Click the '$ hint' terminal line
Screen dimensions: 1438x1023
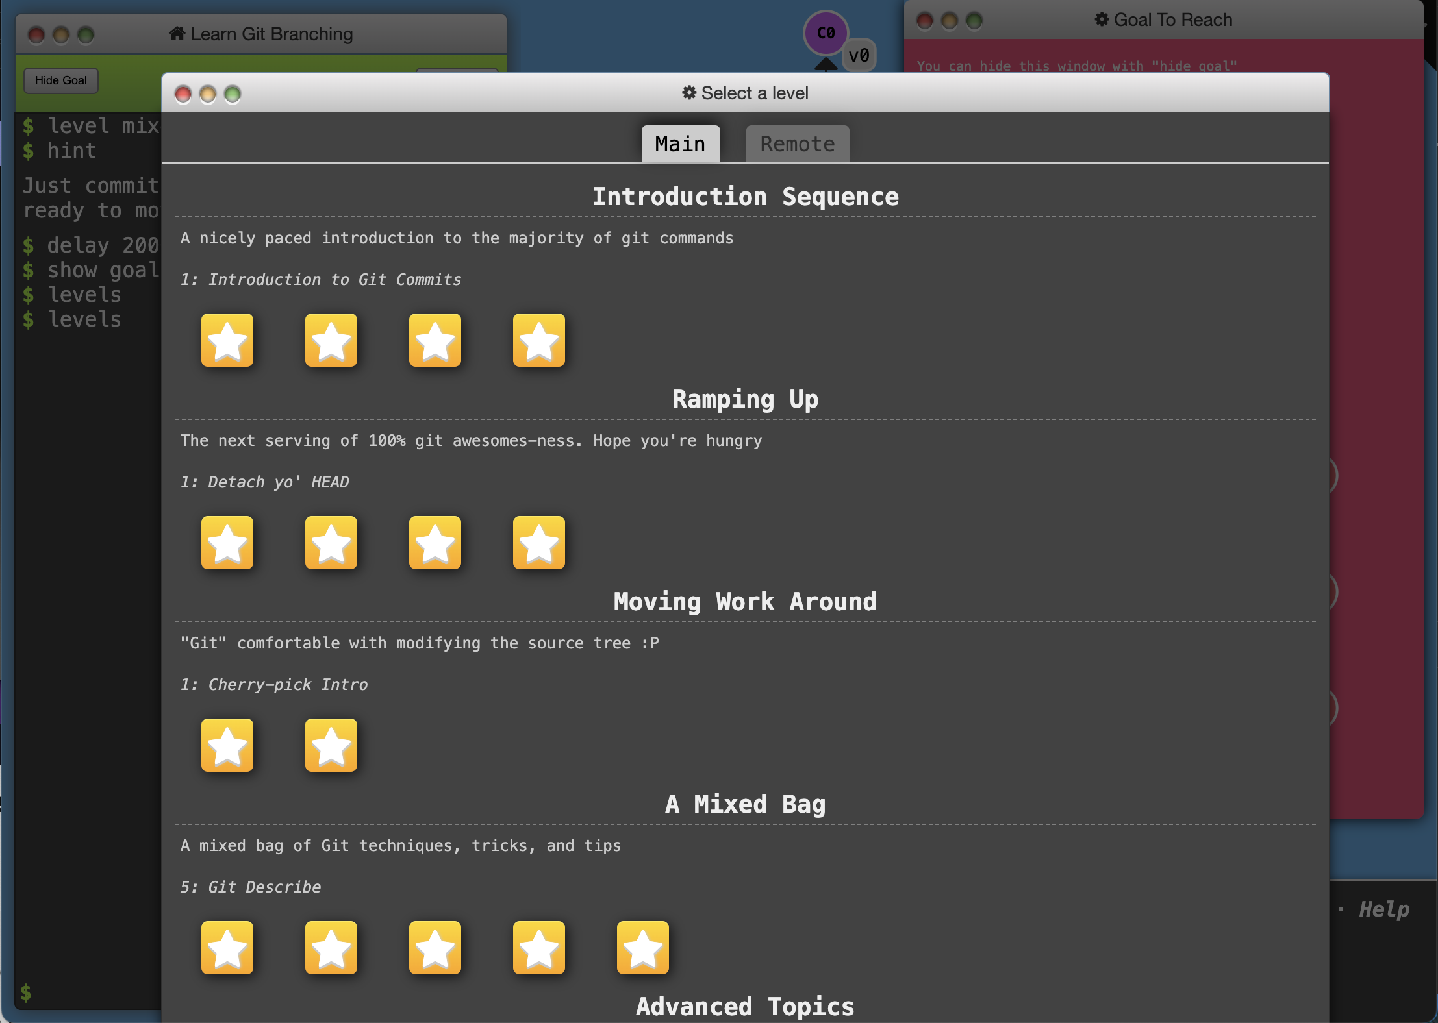click(60, 151)
